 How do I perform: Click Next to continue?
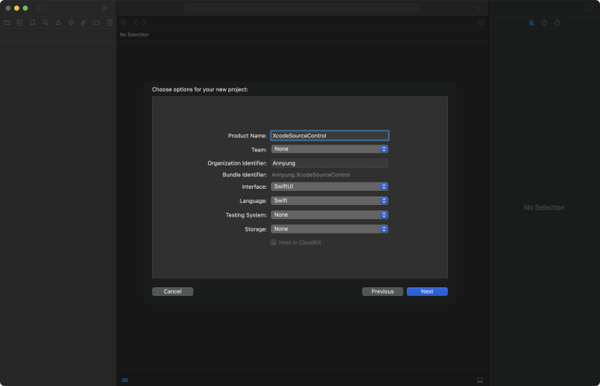click(427, 291)
